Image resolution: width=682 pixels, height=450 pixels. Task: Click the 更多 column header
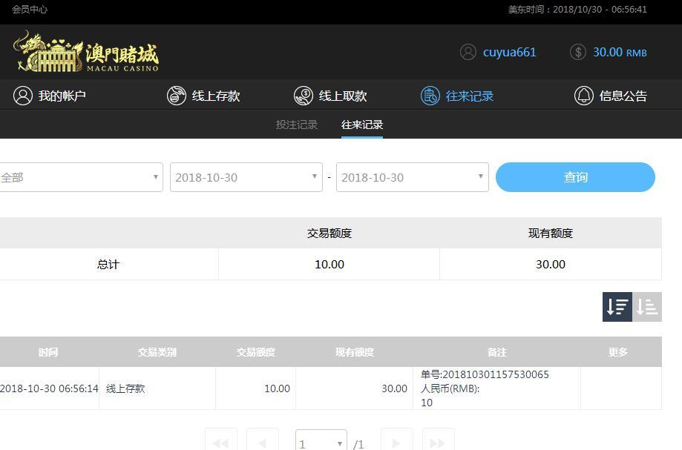pos(618,352)
